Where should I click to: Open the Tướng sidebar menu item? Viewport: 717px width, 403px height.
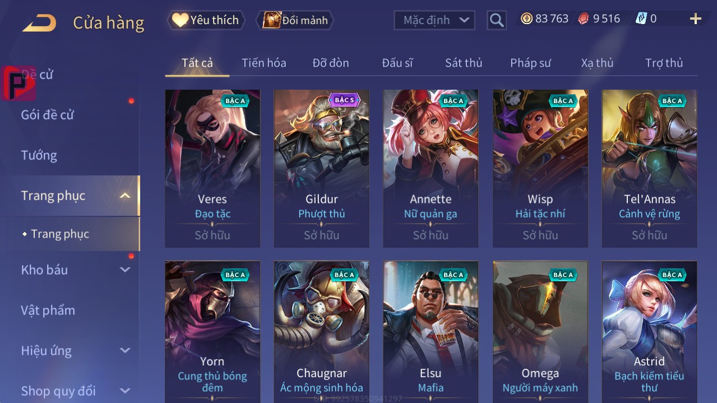(x=39, y=155)
